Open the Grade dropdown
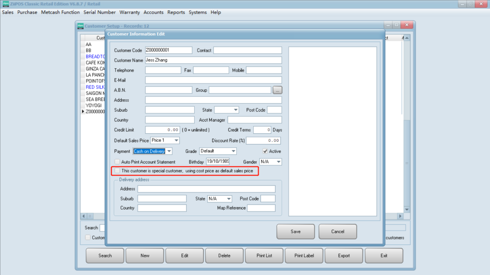 [234, 151]
